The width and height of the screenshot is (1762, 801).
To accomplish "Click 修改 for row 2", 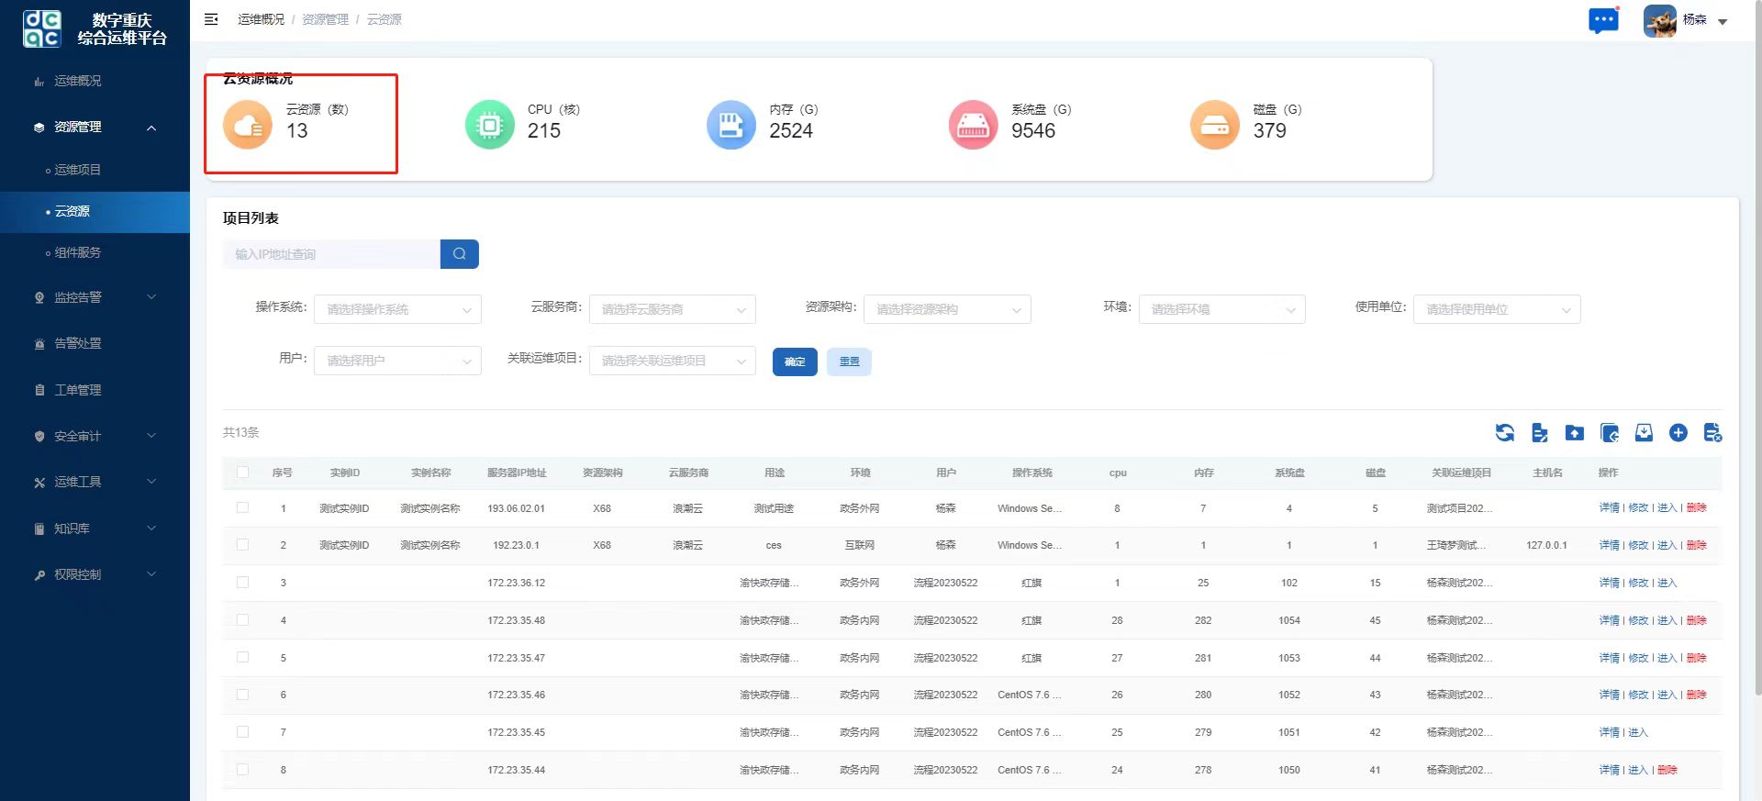I will (x=1638, y=545).
